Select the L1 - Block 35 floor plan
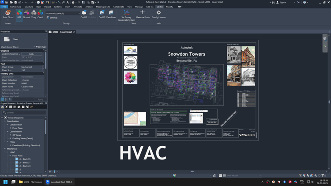Image resolution: width=331 pixels, height=186 pixels. 24,159
